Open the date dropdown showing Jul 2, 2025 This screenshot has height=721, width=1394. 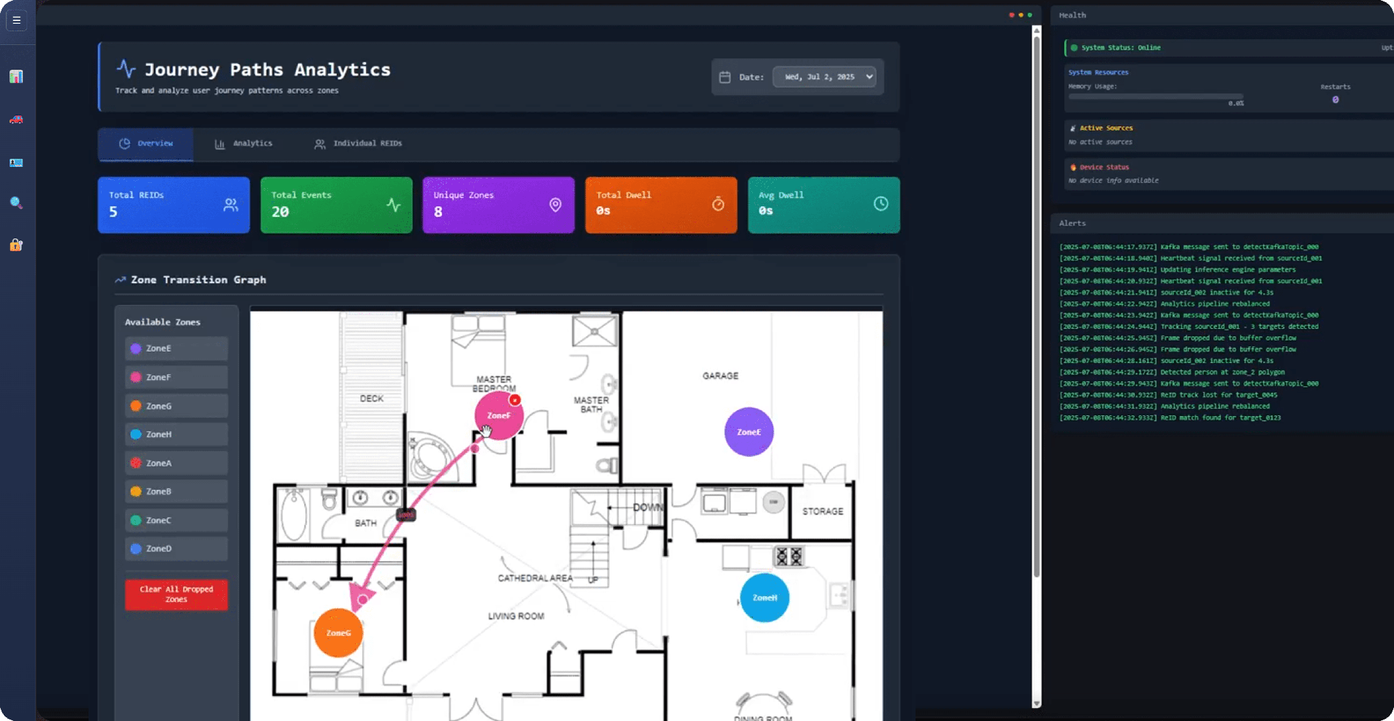point(824,77)
